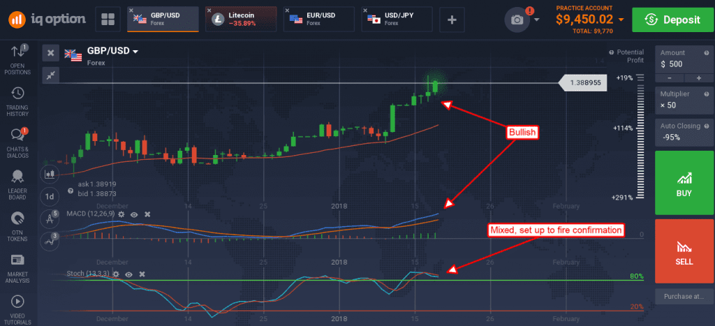Image resolution: width=715 pixels, height=326 pixels.
Task: Open candlestick chart type selector
Action: click(50, 174)
